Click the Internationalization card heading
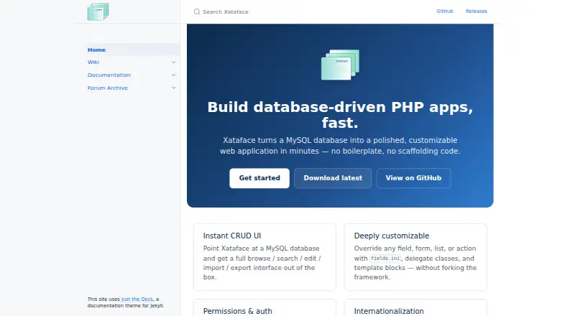 tap(389, 311)
